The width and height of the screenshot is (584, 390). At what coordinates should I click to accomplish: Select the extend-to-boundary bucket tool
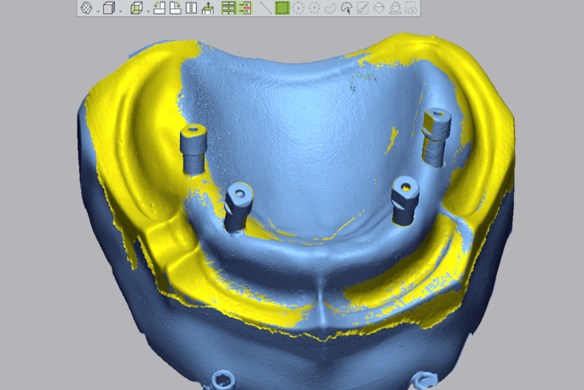click(x=395, y=8)
